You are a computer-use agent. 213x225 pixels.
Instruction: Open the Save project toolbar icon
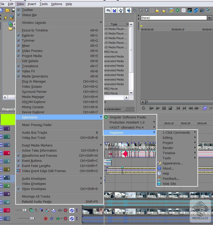click(14, 10)
